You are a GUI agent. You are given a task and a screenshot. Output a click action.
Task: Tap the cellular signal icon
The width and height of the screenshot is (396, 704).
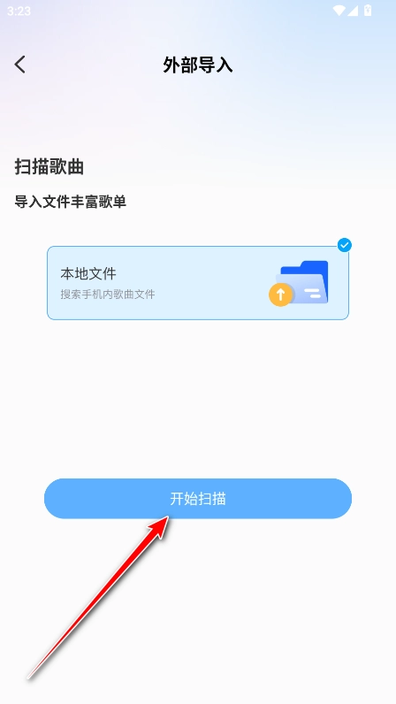[x=353, y=11]
